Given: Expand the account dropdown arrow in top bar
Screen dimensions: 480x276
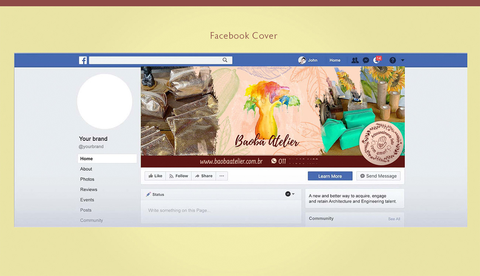Looking at the screenshot, I should pyautogui.click(x=402, y=60).
